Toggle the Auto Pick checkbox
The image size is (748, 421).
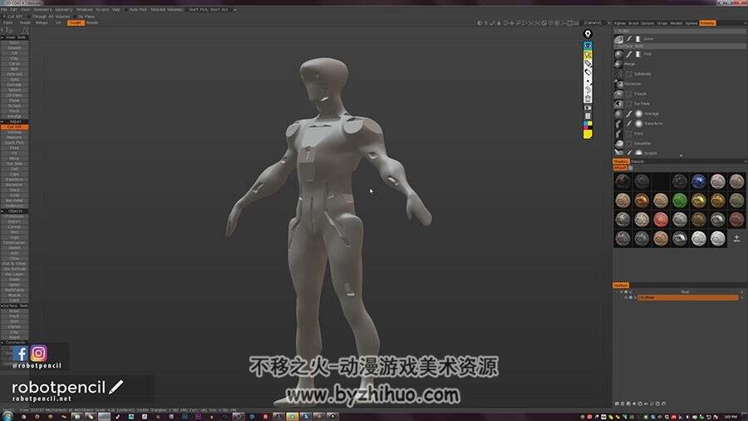coord(127,9)
